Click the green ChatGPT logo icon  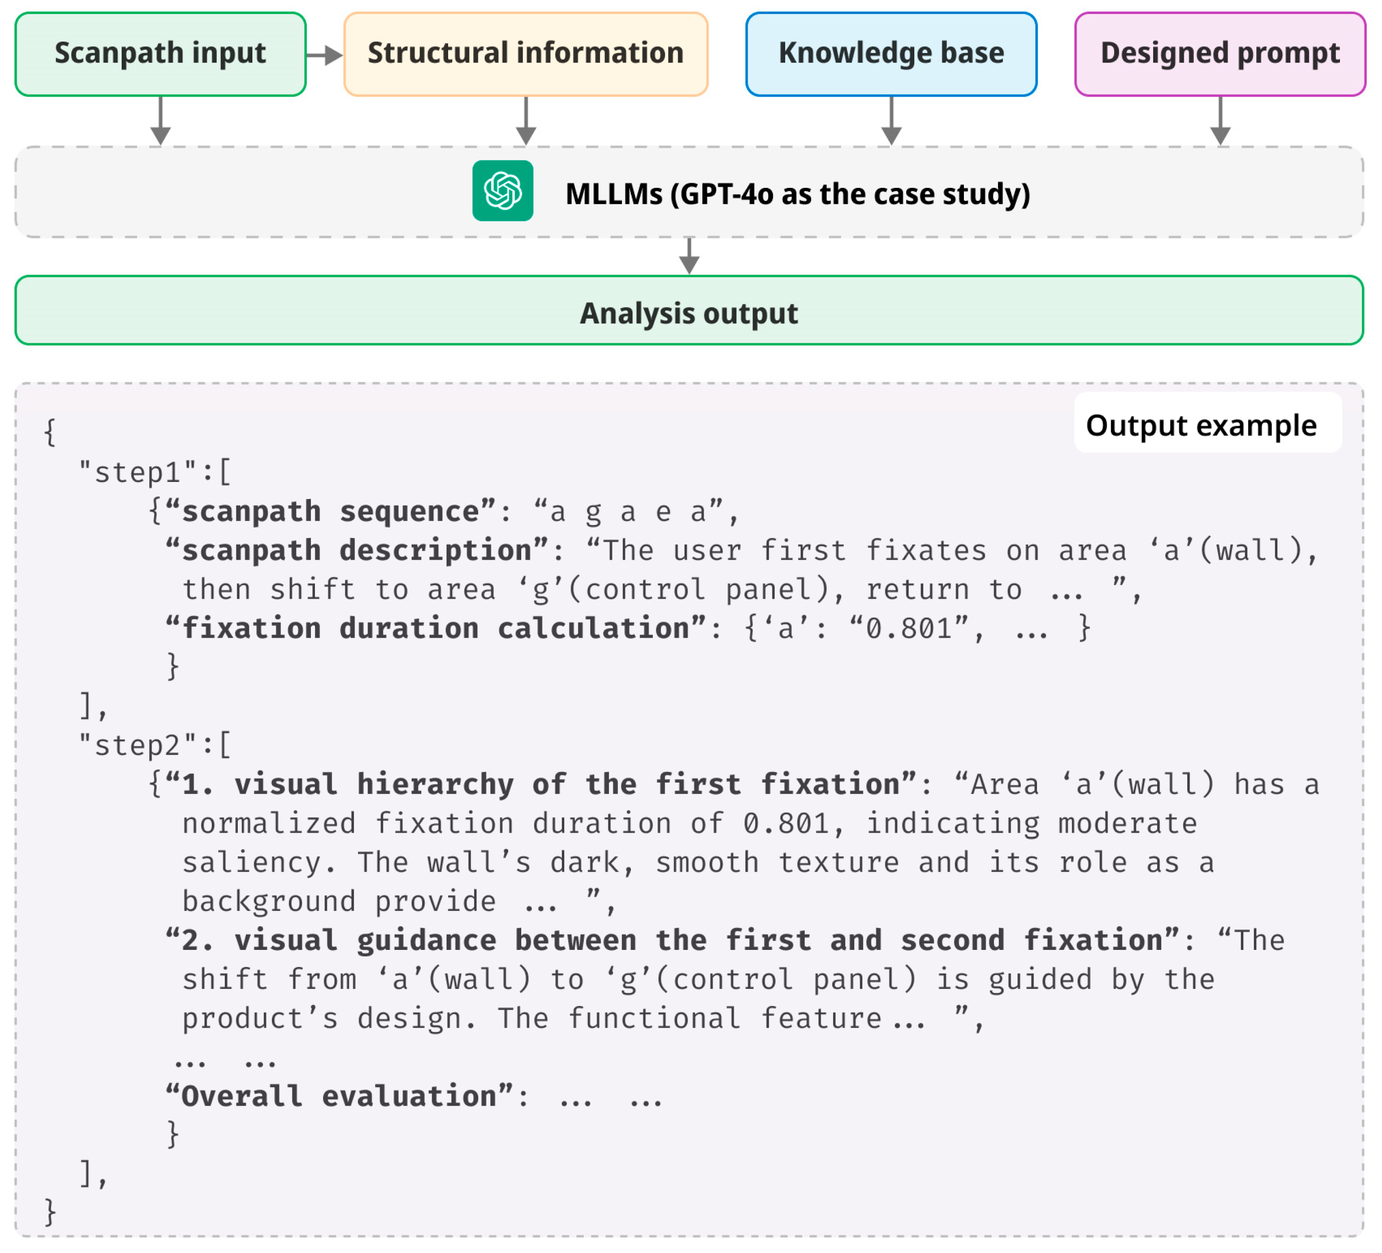(503, 191)
